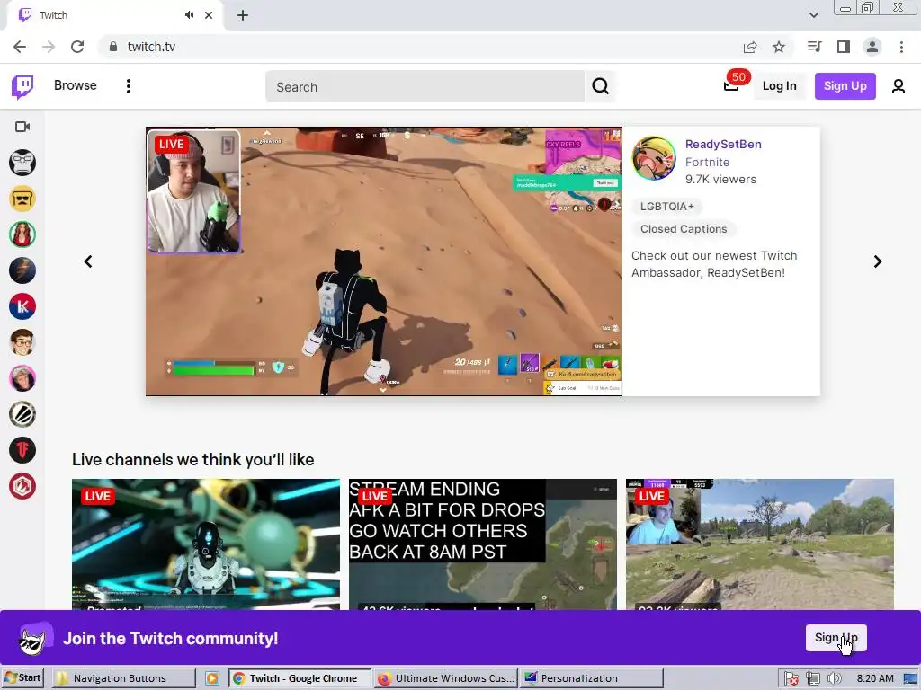Share this page icon in address bar

click(750, 47)
